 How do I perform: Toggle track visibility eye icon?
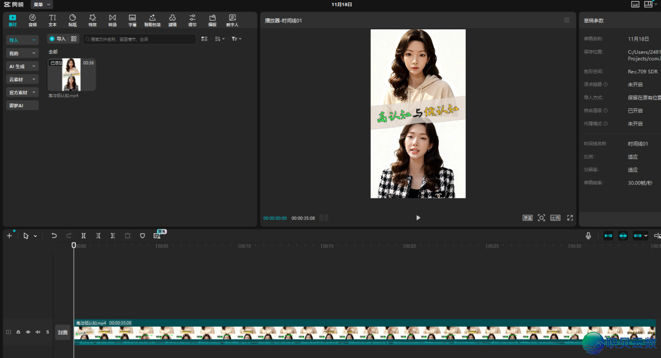tap(28, 332)
